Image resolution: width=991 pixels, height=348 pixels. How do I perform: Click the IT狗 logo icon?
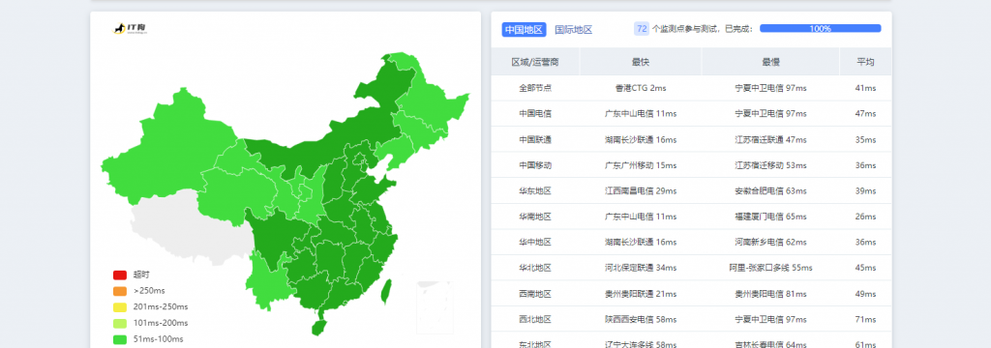click(x=130, y=28)
